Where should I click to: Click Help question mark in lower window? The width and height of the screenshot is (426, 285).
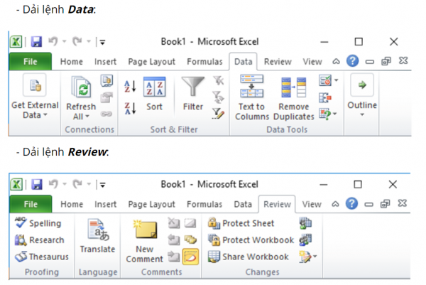(x=351, y=203)
